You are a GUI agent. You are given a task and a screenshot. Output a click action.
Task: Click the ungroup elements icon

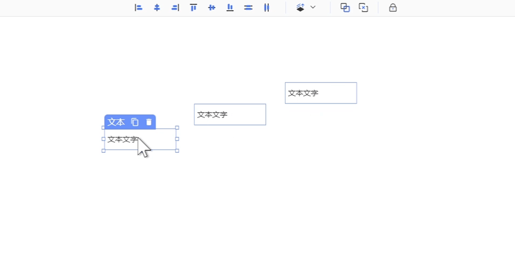click(x=363, y=8)
